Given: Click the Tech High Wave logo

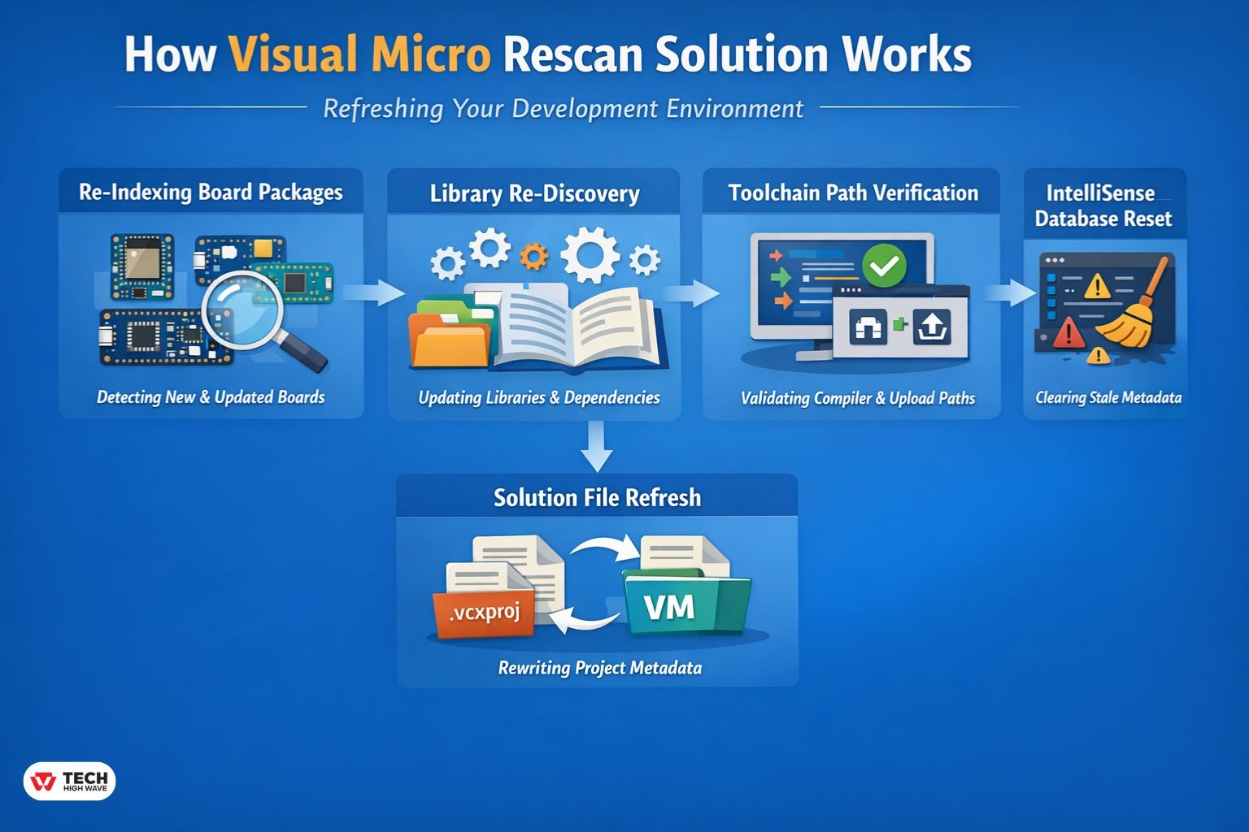Looking at the screenshot, I should pos(70,781).
